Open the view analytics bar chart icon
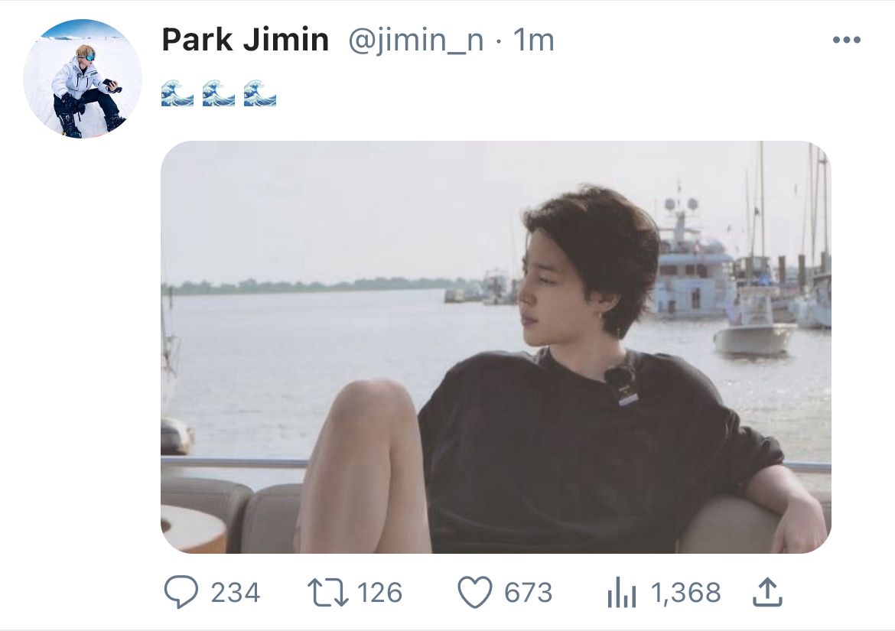 coord(622,593)
